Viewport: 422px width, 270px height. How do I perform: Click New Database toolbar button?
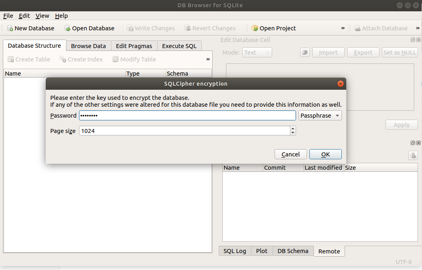click(31, 28)
